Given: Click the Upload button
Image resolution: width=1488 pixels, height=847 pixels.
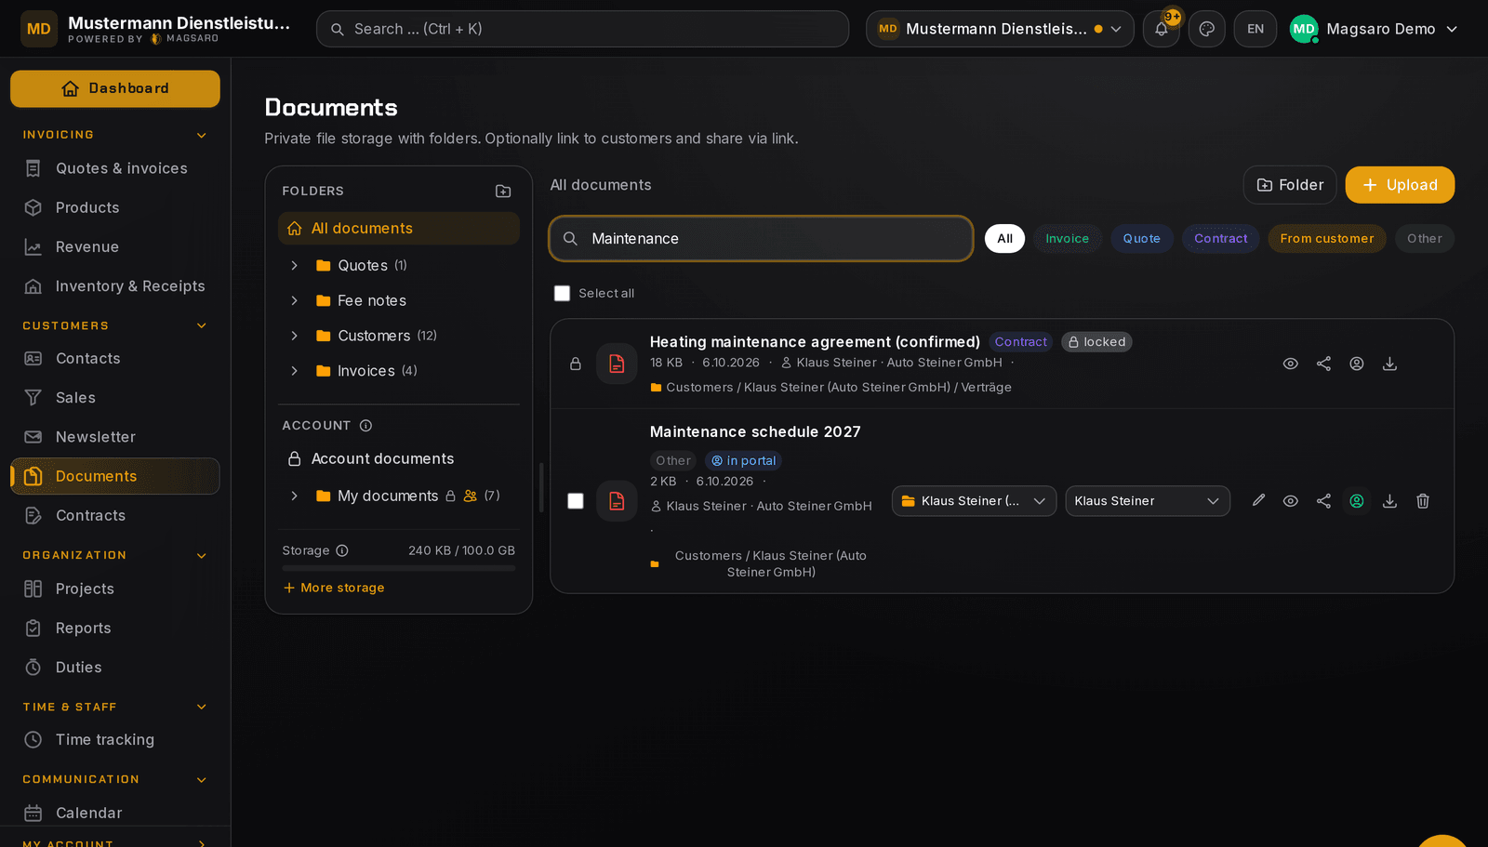Looking at the screenshot, I should 1400,185.
